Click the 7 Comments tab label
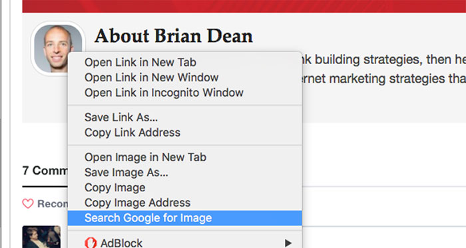Viewport: 466px width, 248px height. pos(45,171)
